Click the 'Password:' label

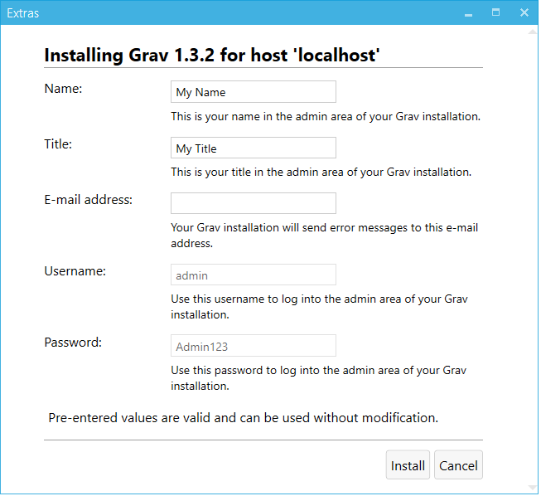[x=73, y=343]
